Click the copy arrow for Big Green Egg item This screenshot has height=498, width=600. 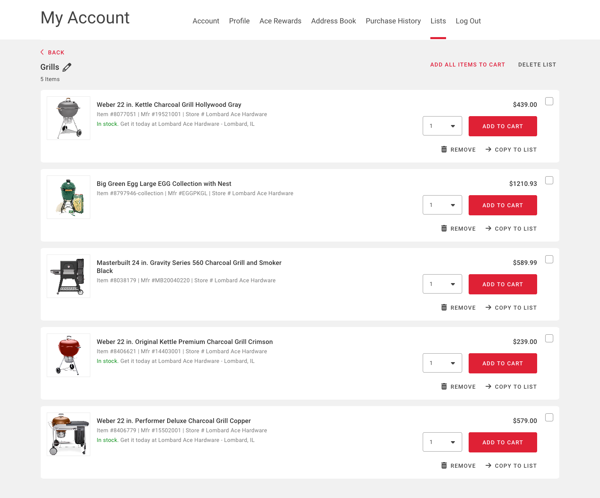489,228
